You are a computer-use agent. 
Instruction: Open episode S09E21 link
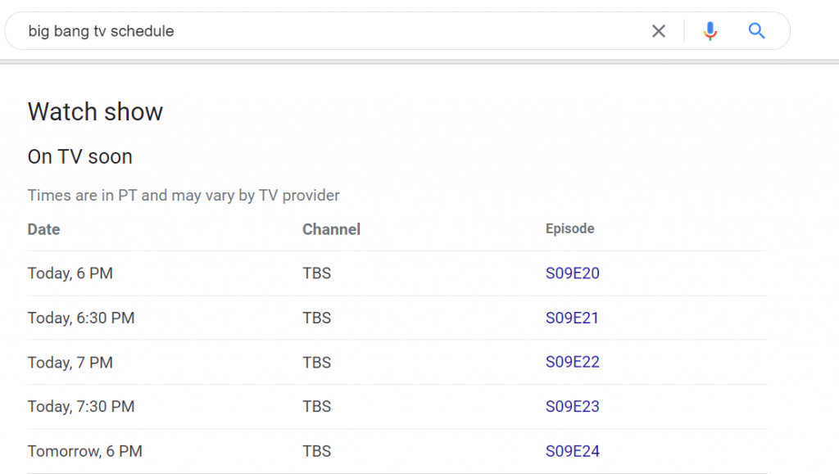pyautogui.click(x=572, y=318)
